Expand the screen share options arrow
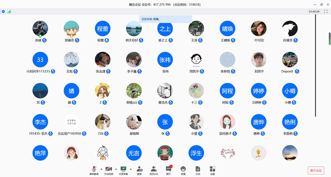Screen dimensions: 331x177 [x=131, y=169]
